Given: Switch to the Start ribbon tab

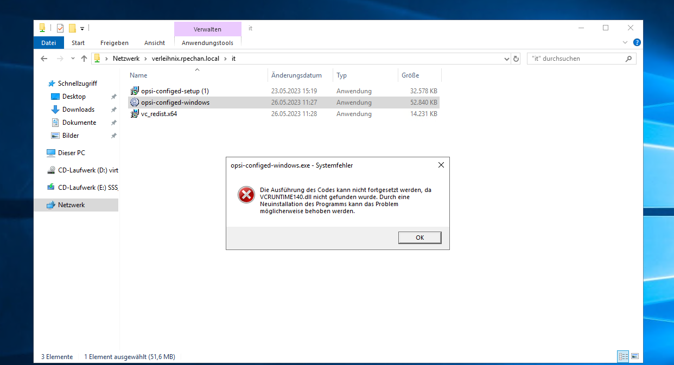Looking at the screenshot, I should tap(78, 43).
